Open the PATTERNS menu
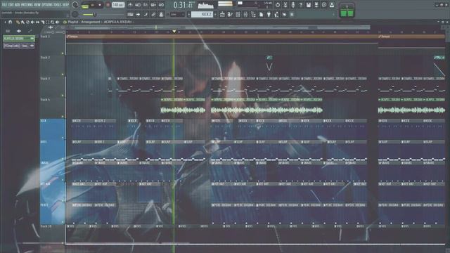Image resolution: width=450 pixels, height=253 pixels. coord(27,5)
